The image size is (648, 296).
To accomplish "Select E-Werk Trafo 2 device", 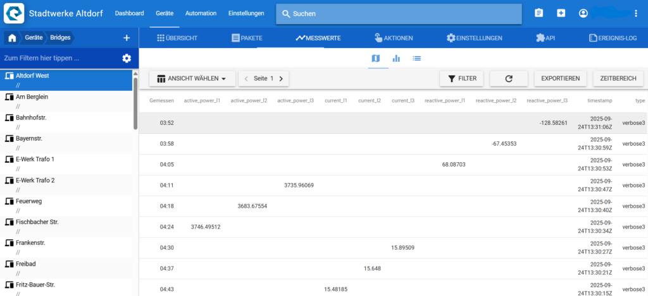I will (x=66, y=184).
